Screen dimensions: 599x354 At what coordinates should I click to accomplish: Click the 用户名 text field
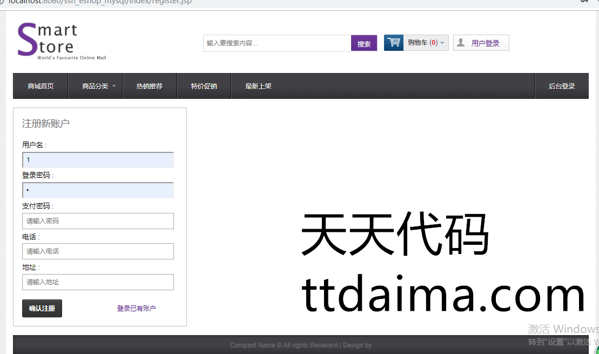click(98, 160)
